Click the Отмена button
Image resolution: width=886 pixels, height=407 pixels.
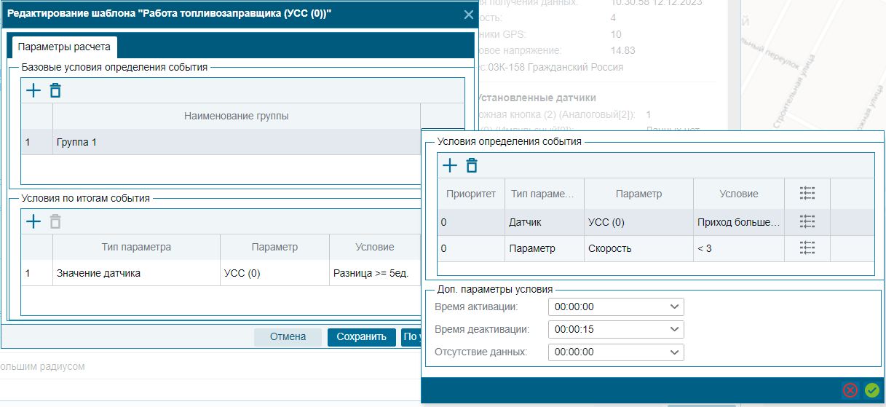287,337
